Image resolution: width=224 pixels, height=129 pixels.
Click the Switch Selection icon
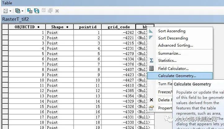[x=37, y=11]
